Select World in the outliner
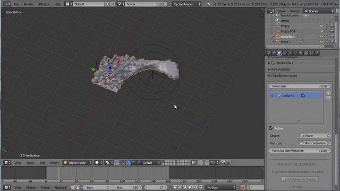 (x=285, y=21)
